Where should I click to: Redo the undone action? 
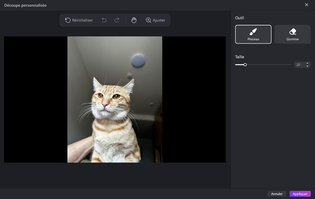[117, 20]
